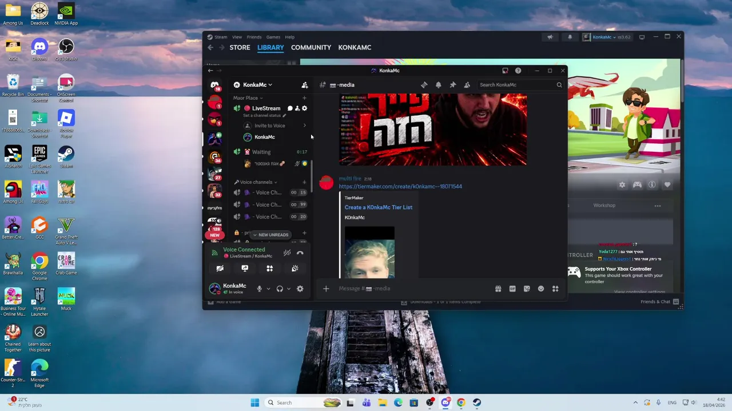Open Friends & Chat in Steam
The image size is (732, 411).
[659, 301]
